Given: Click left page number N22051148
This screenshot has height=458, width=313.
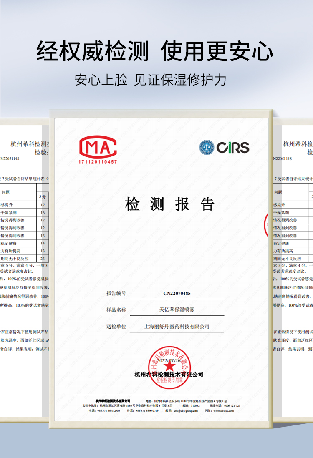Looking at the screenshot, I should (10, 159).
